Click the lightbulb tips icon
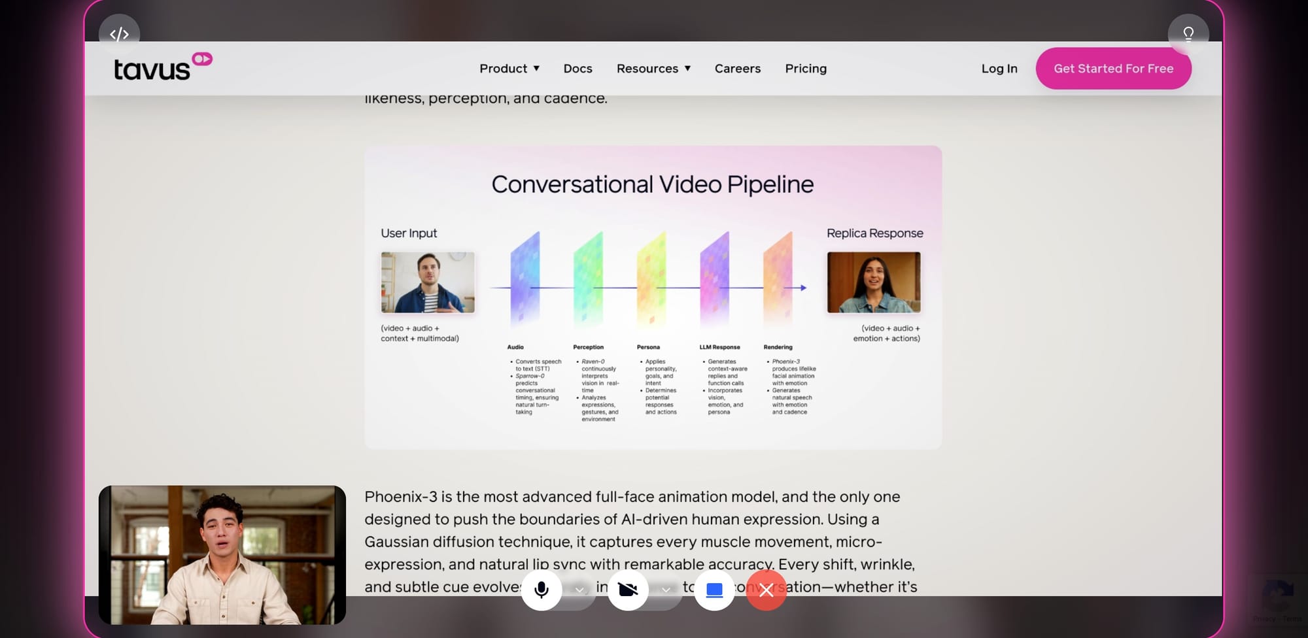This screenshot has width=1308, height=638. pos(1188,34)
